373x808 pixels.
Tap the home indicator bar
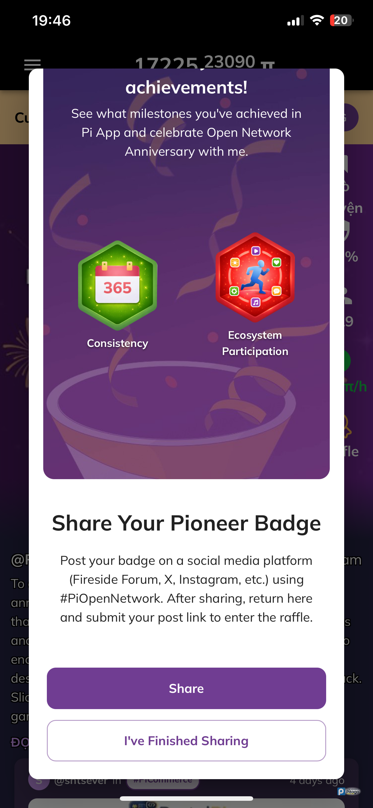coord(186,798)
